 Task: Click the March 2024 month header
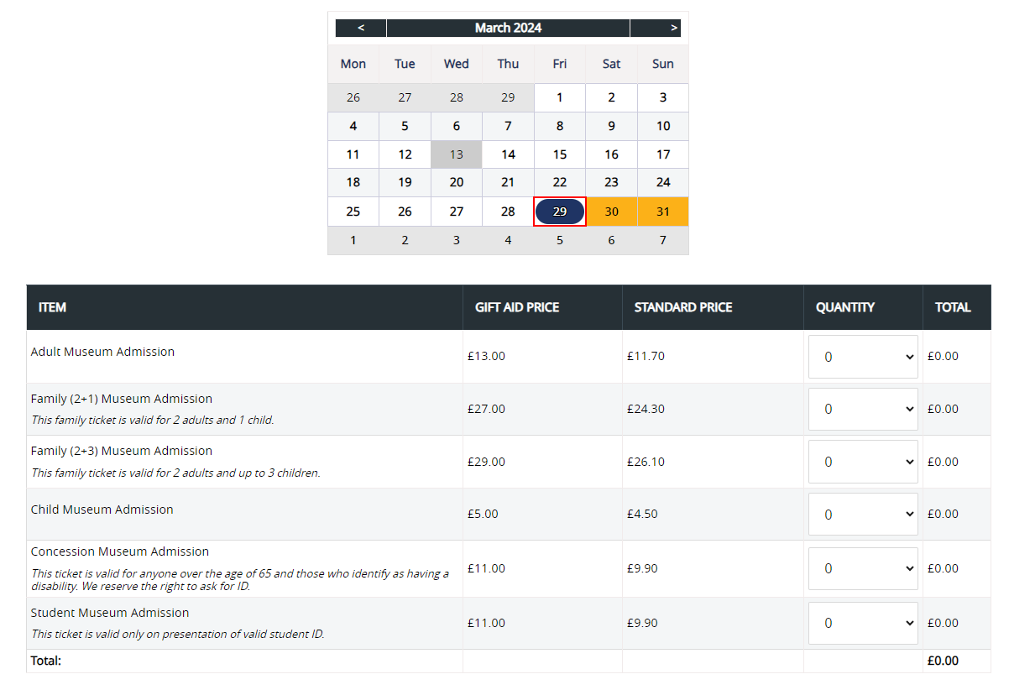(508, 28)
